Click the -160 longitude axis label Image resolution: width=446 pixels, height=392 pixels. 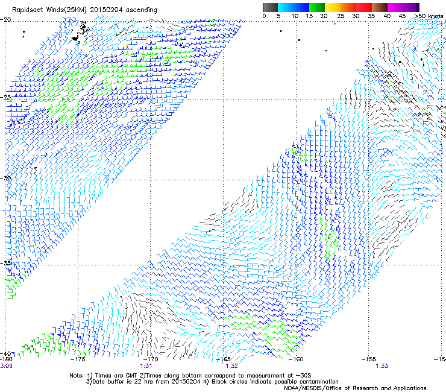[295, 359]
